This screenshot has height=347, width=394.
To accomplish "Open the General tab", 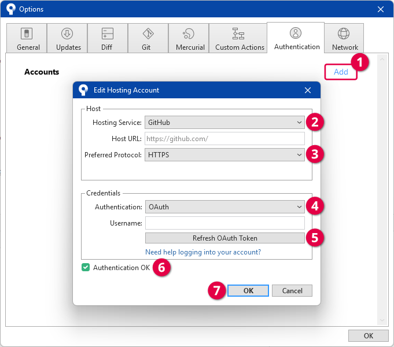I will pos(27,38).
